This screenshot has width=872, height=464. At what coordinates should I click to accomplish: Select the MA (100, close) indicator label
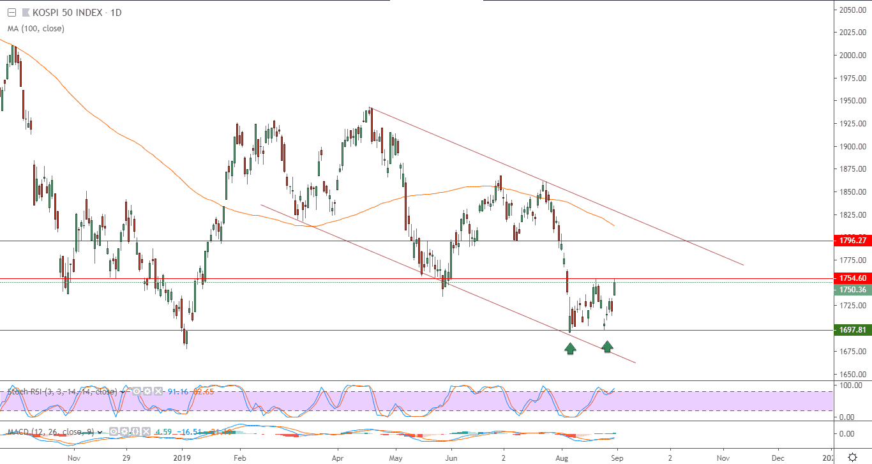click(x=36, y=28)
